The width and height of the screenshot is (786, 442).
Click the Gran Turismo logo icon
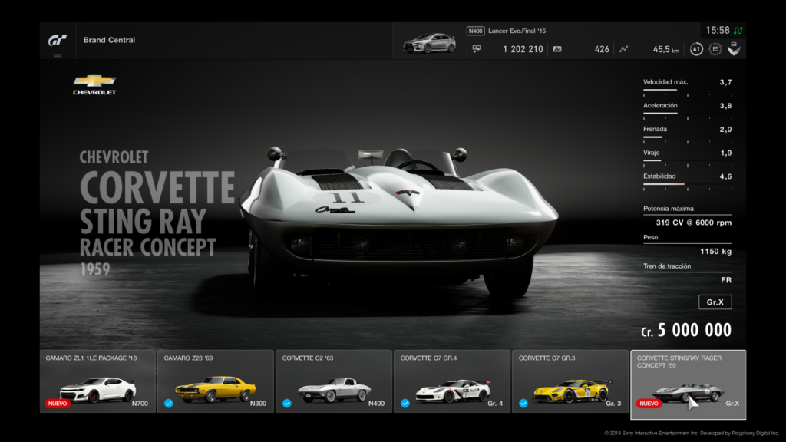coord(57,40)
